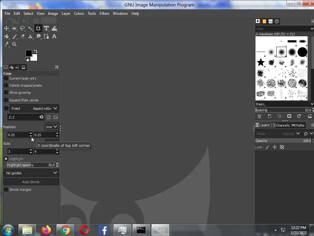Select the Smudge tool
The image size is (314, 236).
(x=38, y=37)
